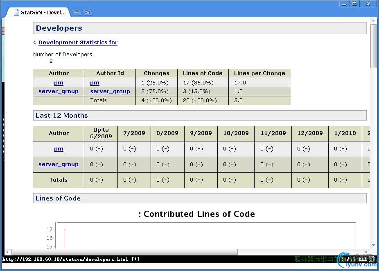Click the page icon on the StatSVN tab
The image size is (379, 271).
tap(16, 12)
